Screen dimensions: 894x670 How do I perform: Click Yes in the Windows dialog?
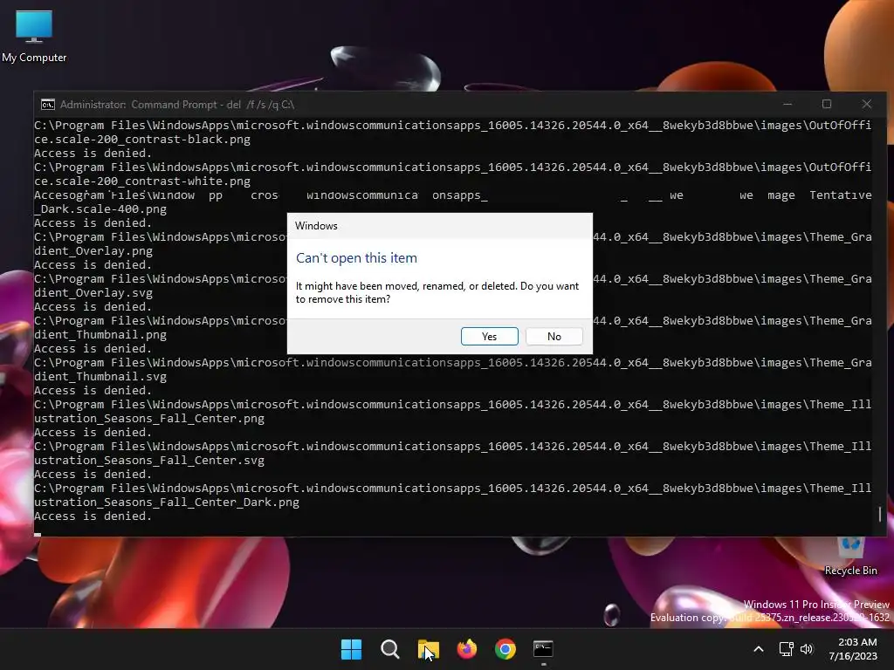489,336
